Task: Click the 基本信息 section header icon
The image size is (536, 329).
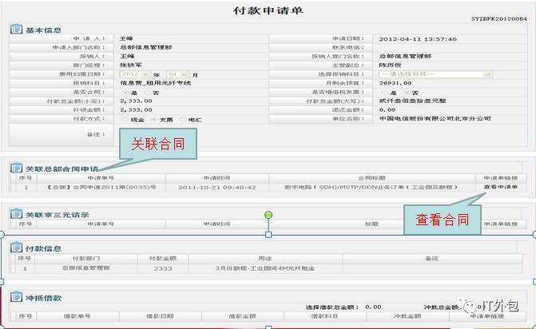Action: [x=16, y=30]
